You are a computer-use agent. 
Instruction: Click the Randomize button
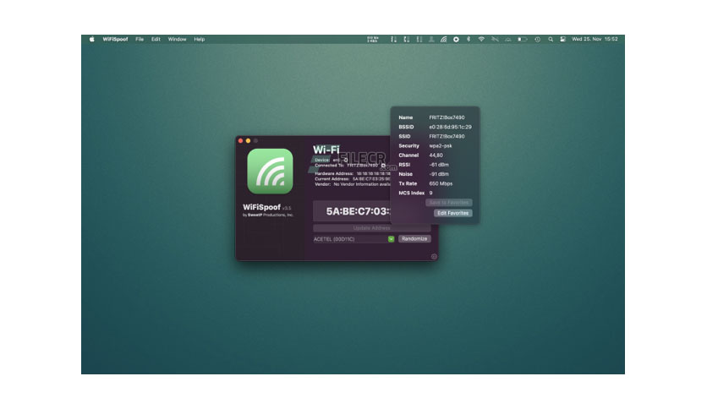414,239
